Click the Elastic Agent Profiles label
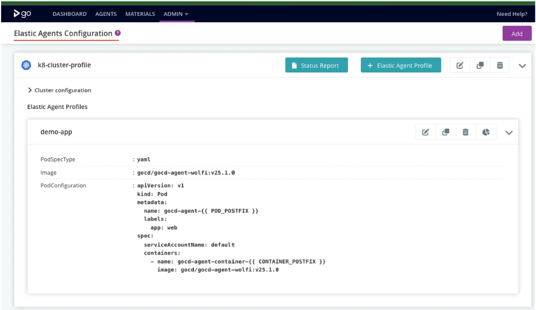 click(57, 107)
